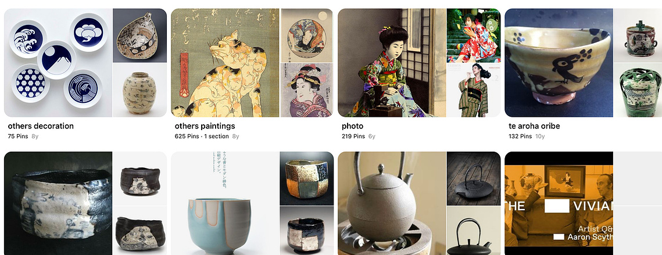Open the green basket-handled oribe pot thumbnail
Screen dimensions: 662x255
point(638,90)
